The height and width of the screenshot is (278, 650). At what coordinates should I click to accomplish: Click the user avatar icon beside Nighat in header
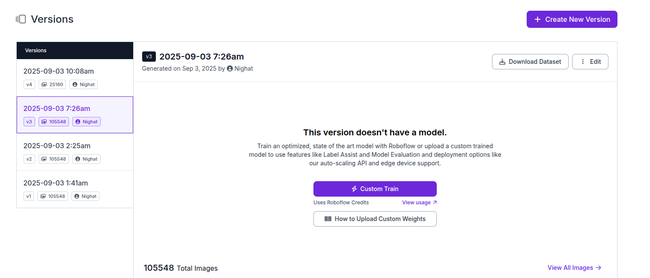pyautogui.click(x=230, y=69)
